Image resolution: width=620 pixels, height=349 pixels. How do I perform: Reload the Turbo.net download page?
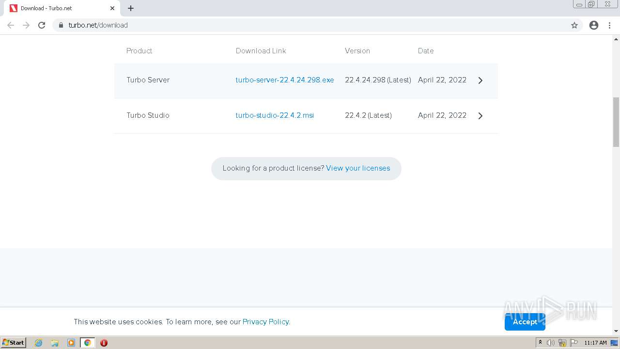[x=42, y=25]
